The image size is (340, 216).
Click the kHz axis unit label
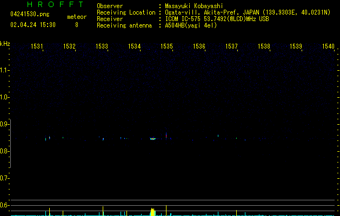pos(5,44)
